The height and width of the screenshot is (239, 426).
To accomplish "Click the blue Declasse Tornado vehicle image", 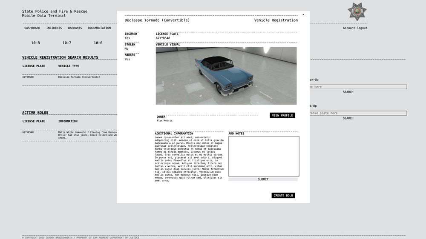I will [x=226, y=76].
